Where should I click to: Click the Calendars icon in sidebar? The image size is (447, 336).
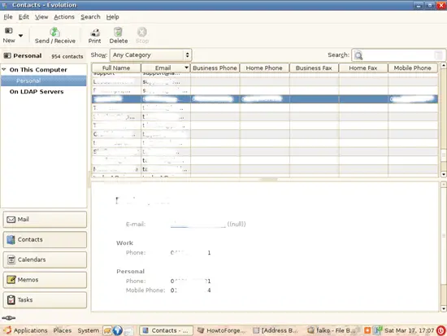tap(11, 260)
